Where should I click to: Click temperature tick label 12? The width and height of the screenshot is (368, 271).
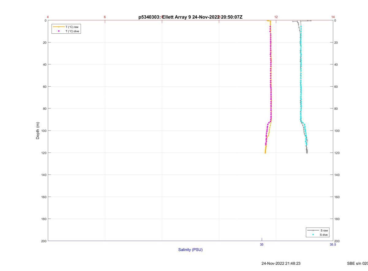(x=276, y=17)
